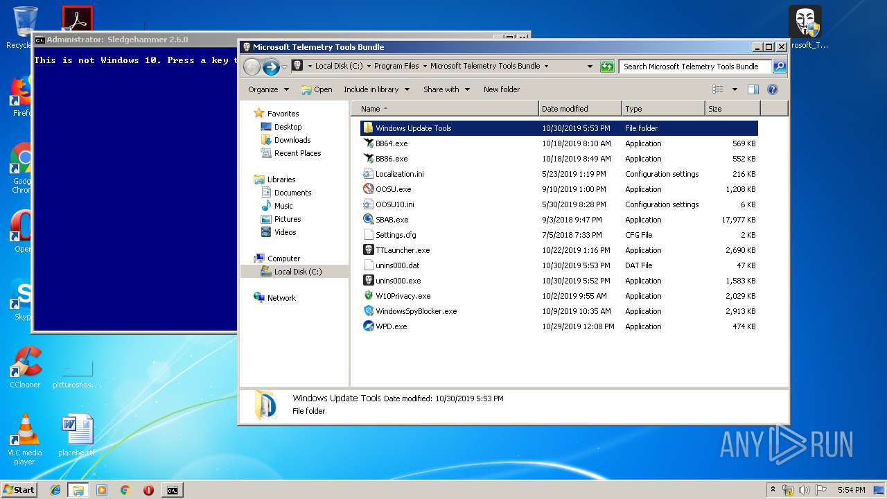Select Computer in the navigation pane
This screenshot has height=499, width=887.
click(x=283, y=259)
